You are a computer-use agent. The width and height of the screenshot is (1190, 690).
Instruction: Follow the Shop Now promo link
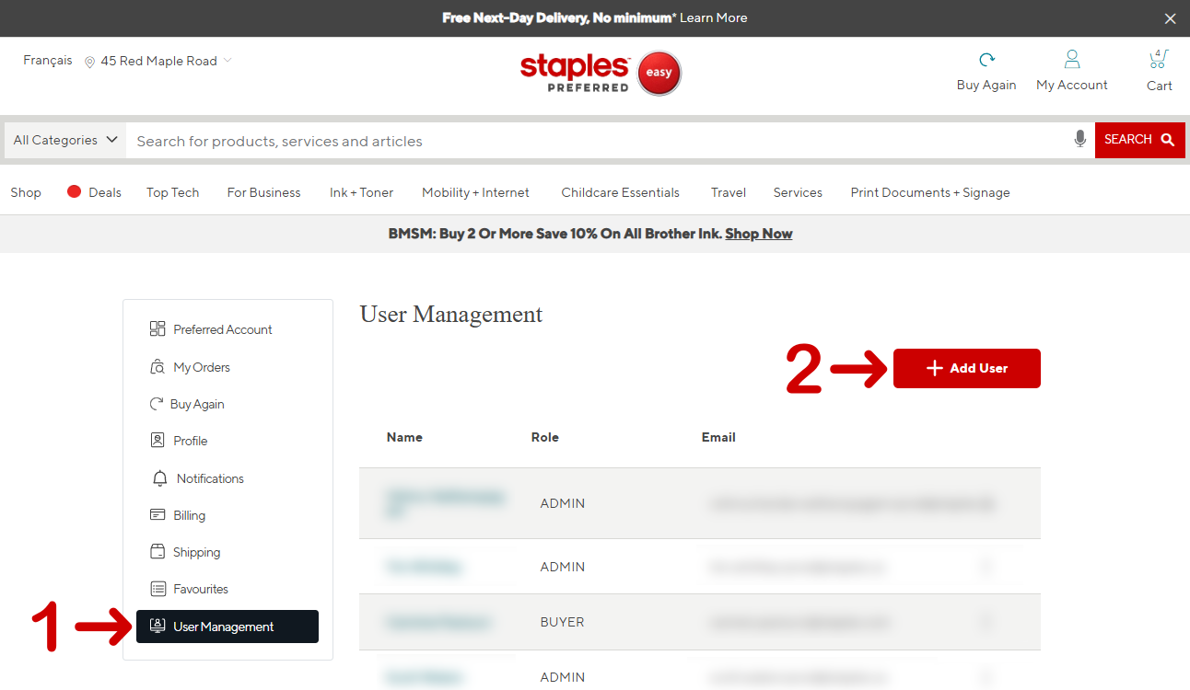[x=758, y=234]
